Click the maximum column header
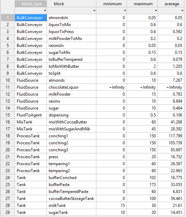This screenshot has height=217, width=186. pyautogui.click(x=142, y=4)
